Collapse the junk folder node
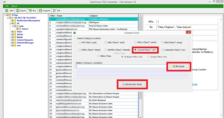The image size is (224, 118). click(12, 26)
